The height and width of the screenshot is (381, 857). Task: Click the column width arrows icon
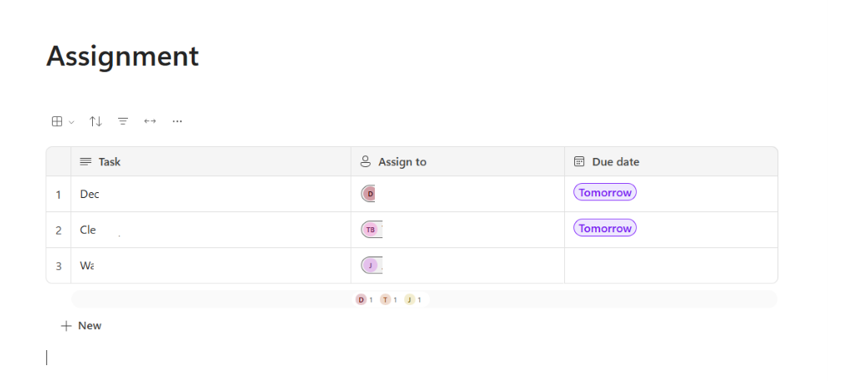pos(150,121)
